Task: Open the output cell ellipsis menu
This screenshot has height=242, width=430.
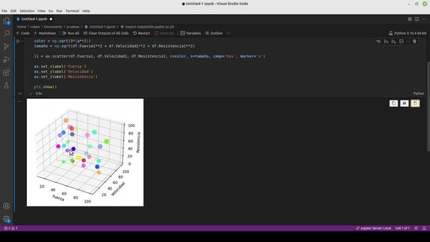Action: click(19, 102)
